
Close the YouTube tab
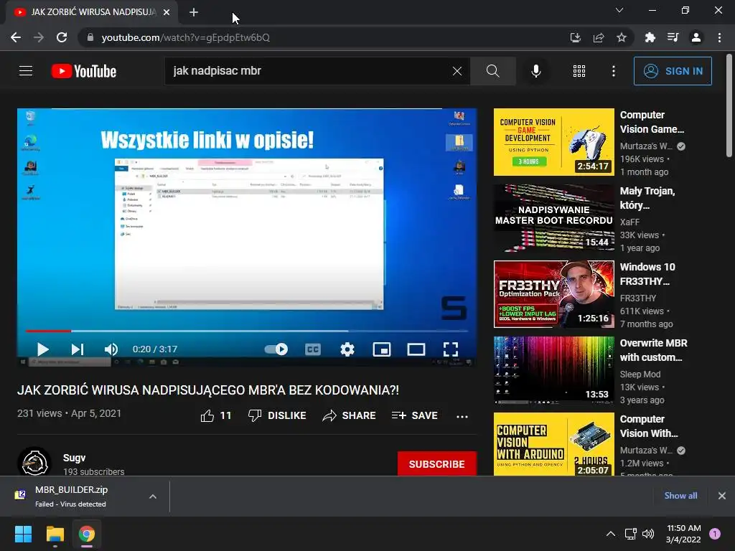(x=167, y=12)
